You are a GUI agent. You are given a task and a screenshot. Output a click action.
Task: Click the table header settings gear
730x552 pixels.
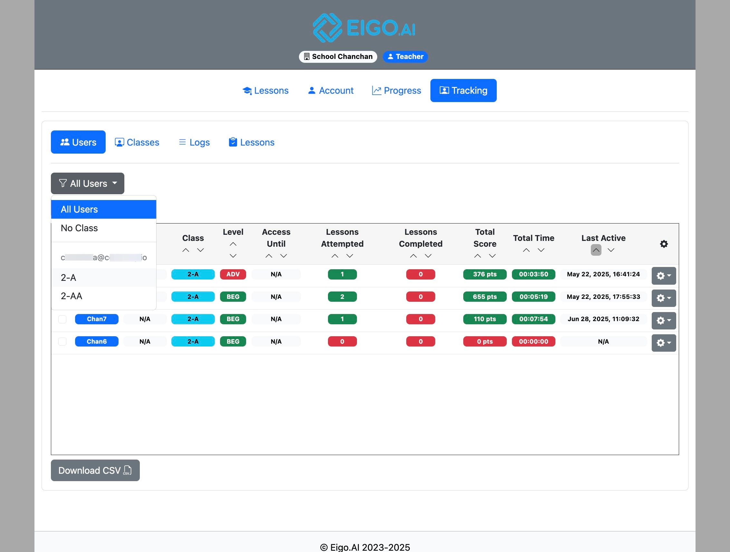pos(664,244)
